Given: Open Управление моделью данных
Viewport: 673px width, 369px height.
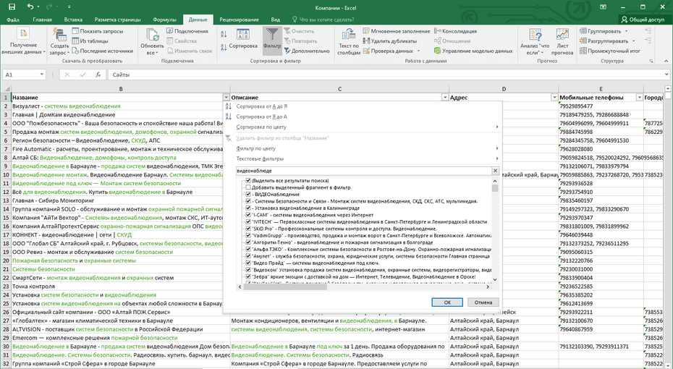Looking at the screenshot, I should [473, 51].
